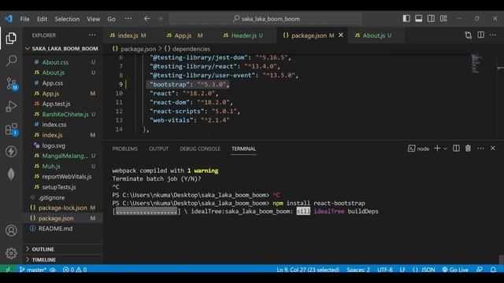Open BarshKeChhete.js in the explorer
The image size is (504, 283).
(63, 114)
